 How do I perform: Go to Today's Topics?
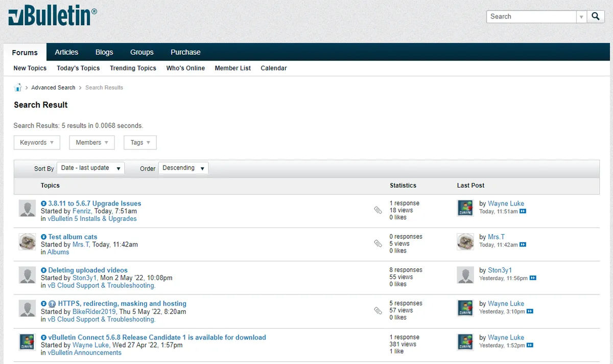tap(78, 68)
